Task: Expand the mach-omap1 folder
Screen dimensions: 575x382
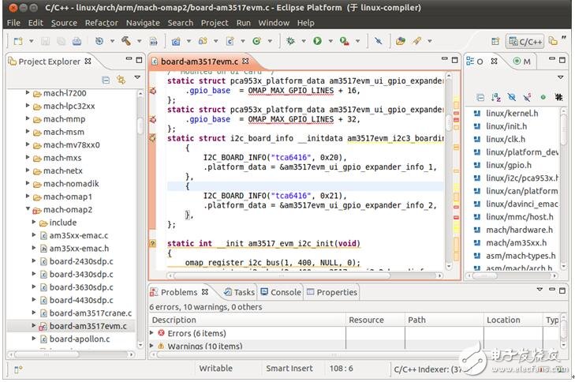Action: 28,196
